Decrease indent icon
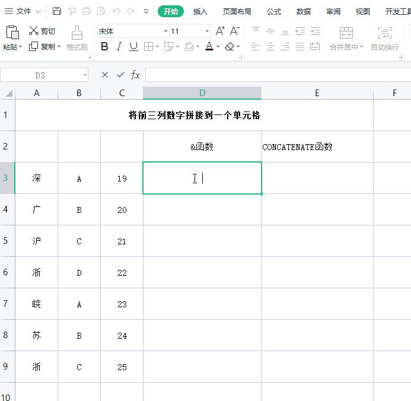This screenshot has height=401, width=411. [300, 31]
